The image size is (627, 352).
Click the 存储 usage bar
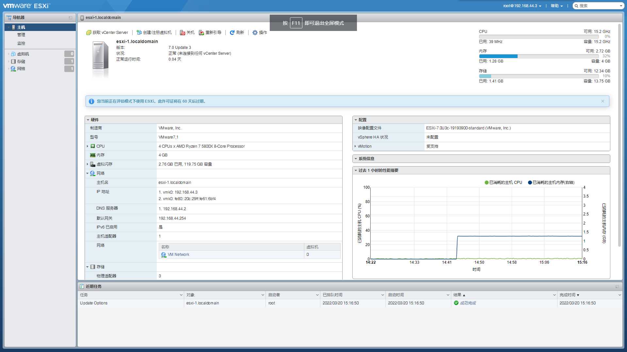(x=539, y=76)
